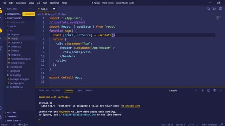Viewport: 225px width, 126px height.
Task: Click the Run code play icon
Action: coord(214,9)
